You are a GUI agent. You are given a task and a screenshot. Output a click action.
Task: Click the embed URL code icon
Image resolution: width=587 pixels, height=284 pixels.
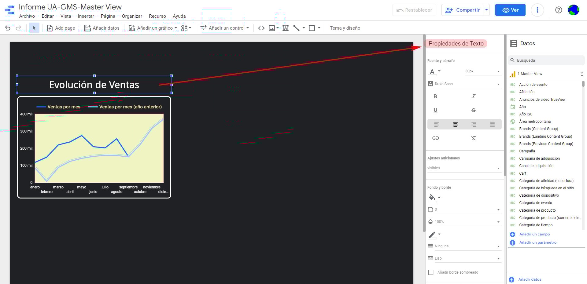pyautogui.click(x=261, y=28)
